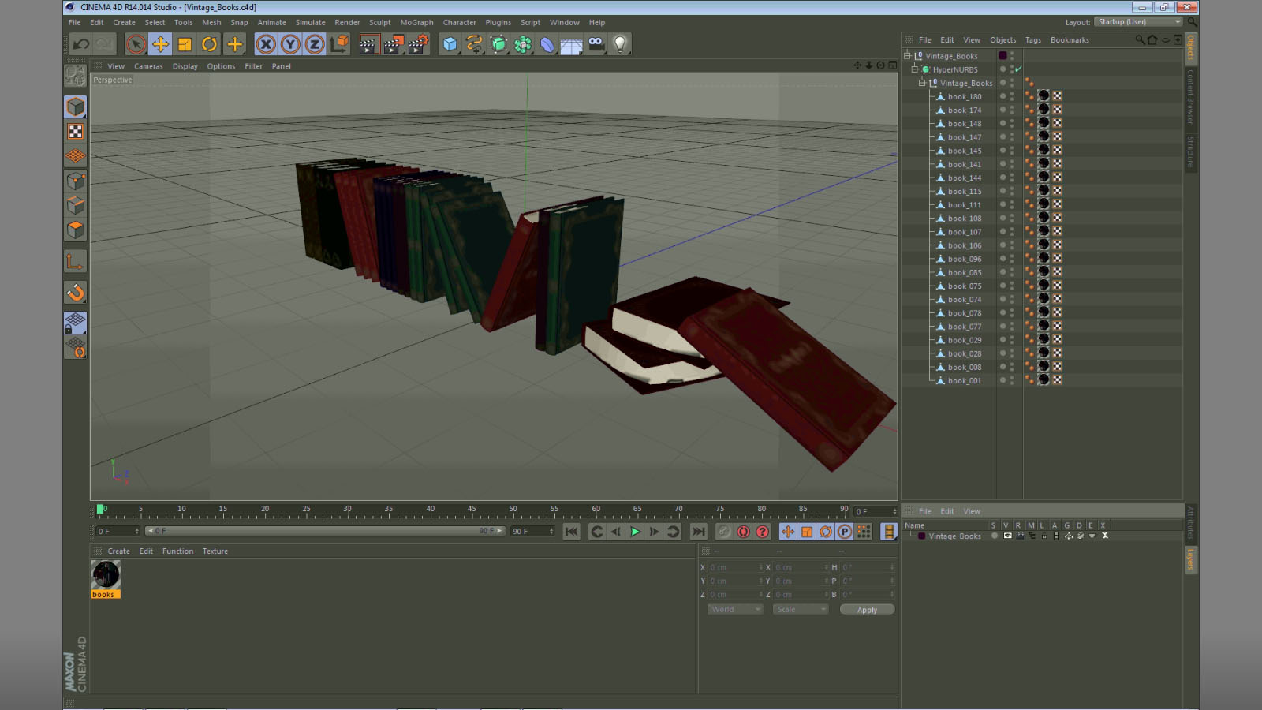This screenshot has width=1262, height=710.
Task: Click the end frame 90 F field
Action: (x=532, y=531)
